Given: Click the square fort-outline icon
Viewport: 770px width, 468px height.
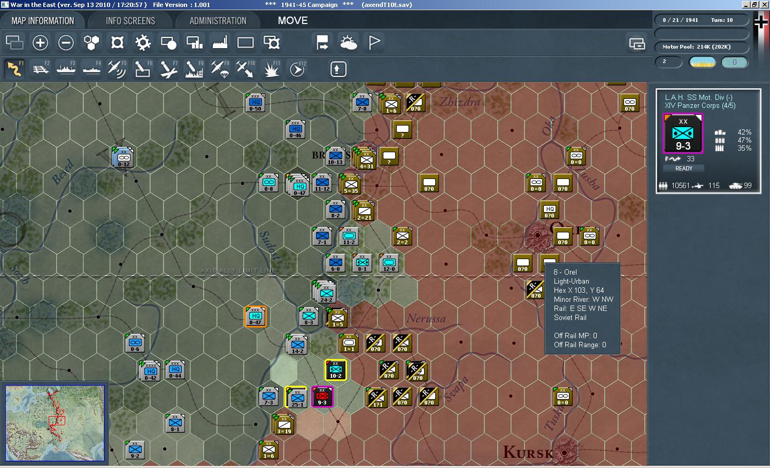Looking at the screenshot, I should tap(117, 43).
